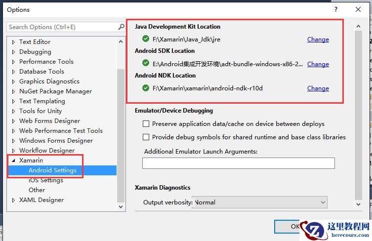The width and height of the screenshot is (372, 241).
Task: Select the NuGet Package Manager label
Action: click(x=55, y=91)
